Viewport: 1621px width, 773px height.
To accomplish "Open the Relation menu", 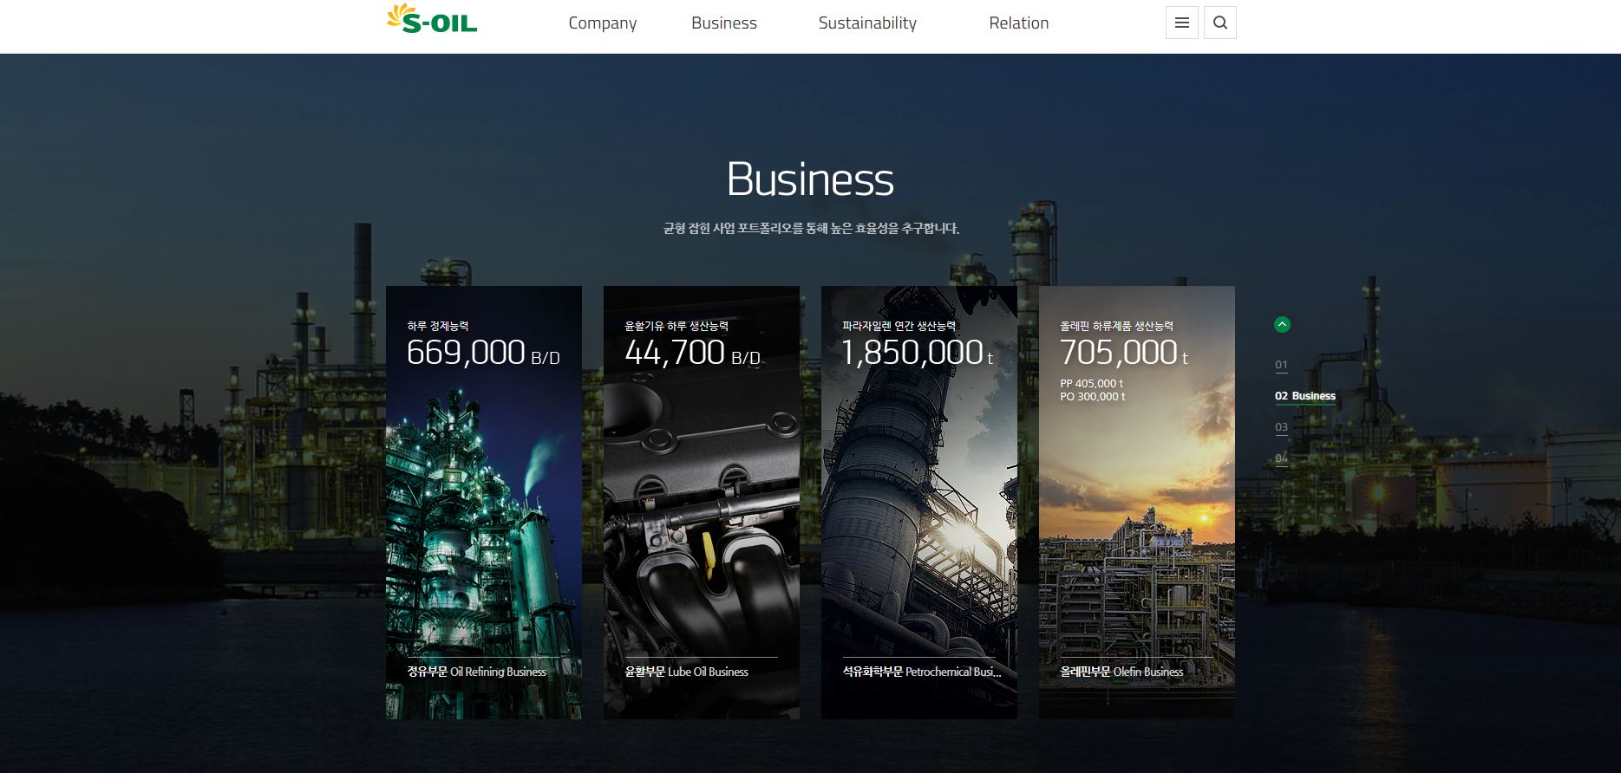I will [1018, 23].
